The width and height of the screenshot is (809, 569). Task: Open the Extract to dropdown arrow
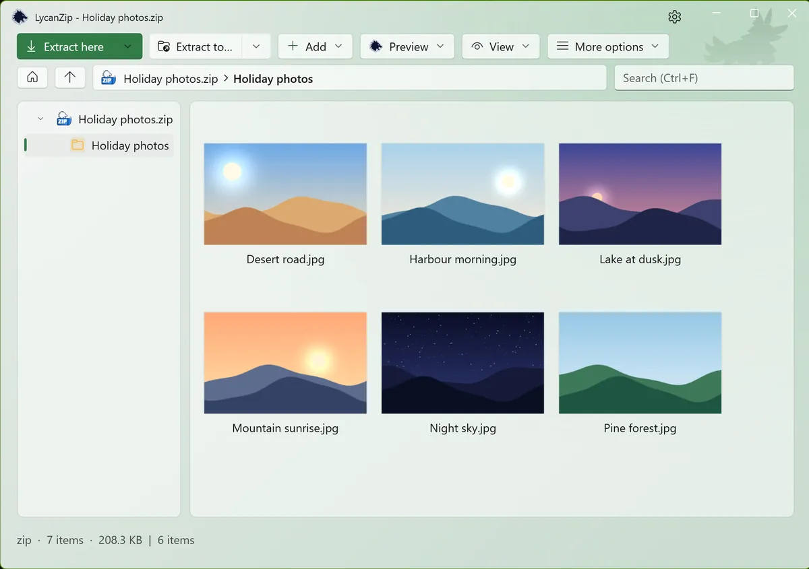coord(256,46)
